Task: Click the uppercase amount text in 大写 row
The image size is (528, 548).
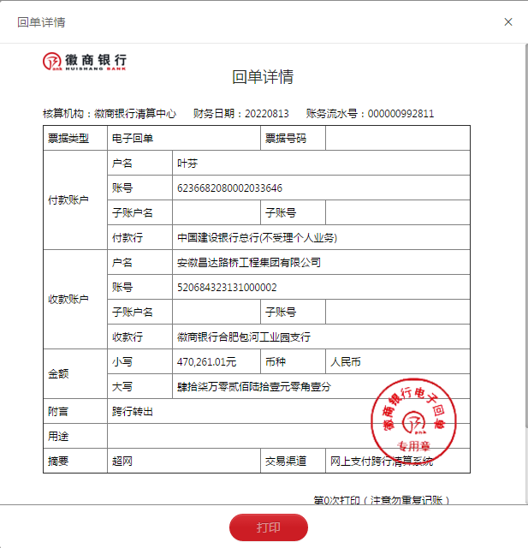Action: 253,387
